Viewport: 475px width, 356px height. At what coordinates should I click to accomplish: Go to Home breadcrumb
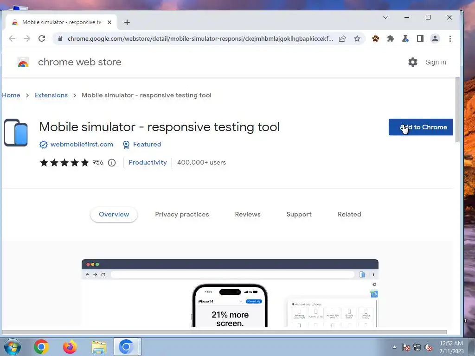pos(11,95)
